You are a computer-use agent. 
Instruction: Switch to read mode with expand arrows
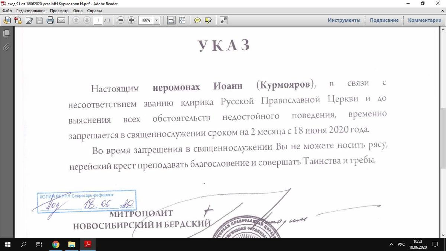[x=223, y=20]
